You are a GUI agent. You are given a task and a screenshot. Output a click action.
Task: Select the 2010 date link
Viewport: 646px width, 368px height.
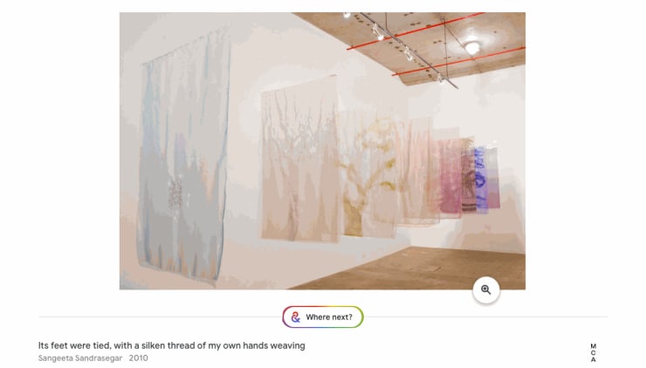coord(139,358)
